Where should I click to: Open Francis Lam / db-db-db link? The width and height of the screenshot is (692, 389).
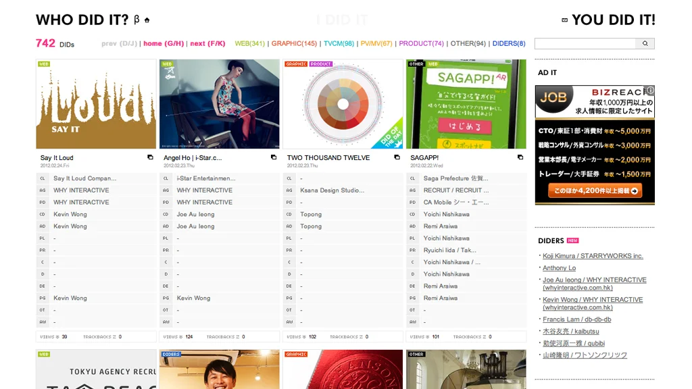pos(577,319)
